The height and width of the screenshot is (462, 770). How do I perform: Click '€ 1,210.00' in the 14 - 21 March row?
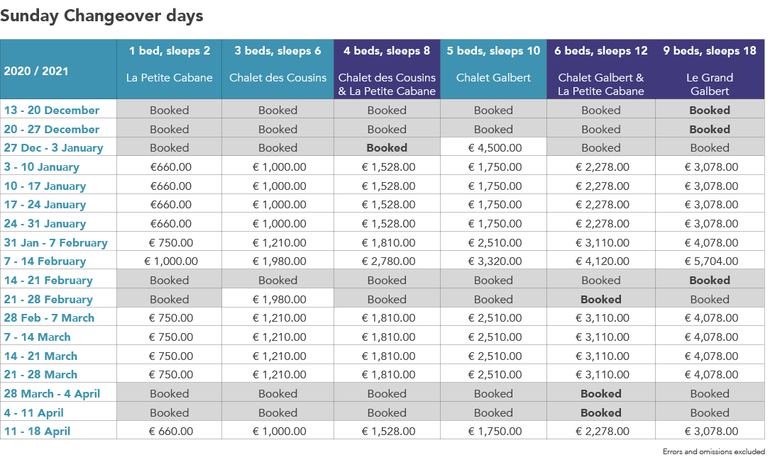pos(280,356)
